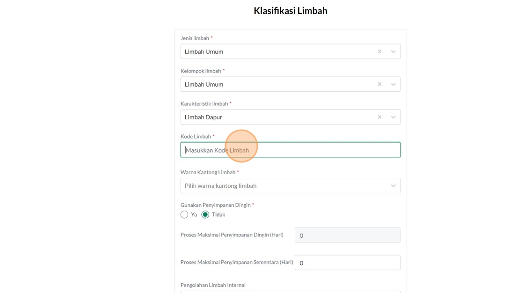Expand the Jenis limbah dropdown arrow

coord(393,51)
